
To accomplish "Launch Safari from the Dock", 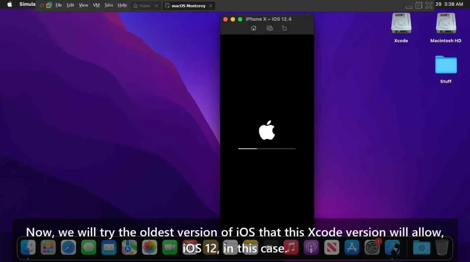I will [x=68, y=248].
